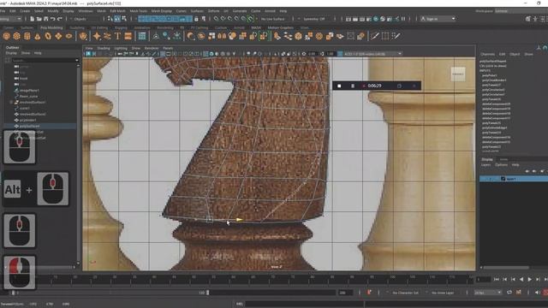
Task: Switch to the Sculpting shelf tab
Action: coord(77,27)
